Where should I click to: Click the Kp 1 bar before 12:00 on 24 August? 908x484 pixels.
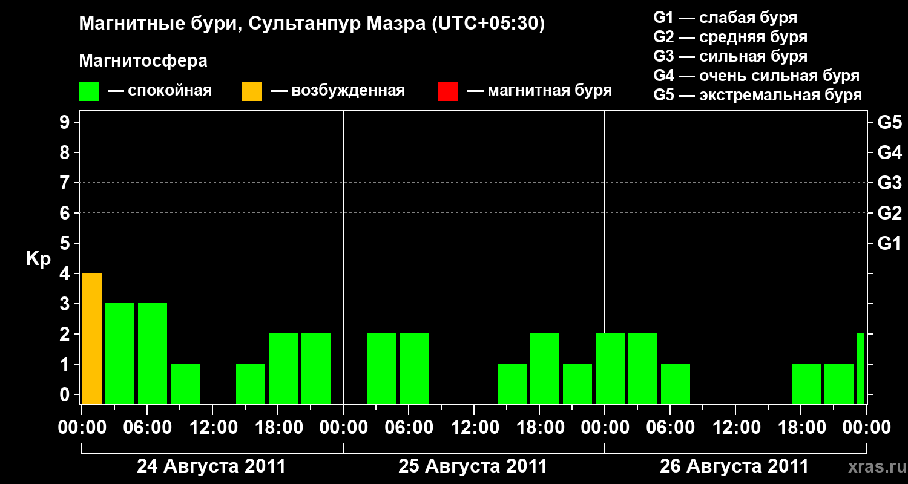185,384
